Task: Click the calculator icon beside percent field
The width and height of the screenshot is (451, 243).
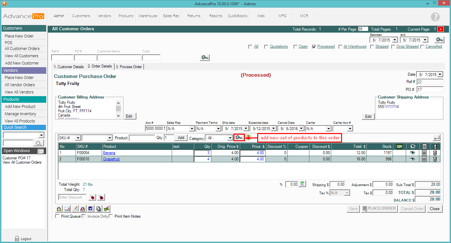Action: [x=302, y=184]
